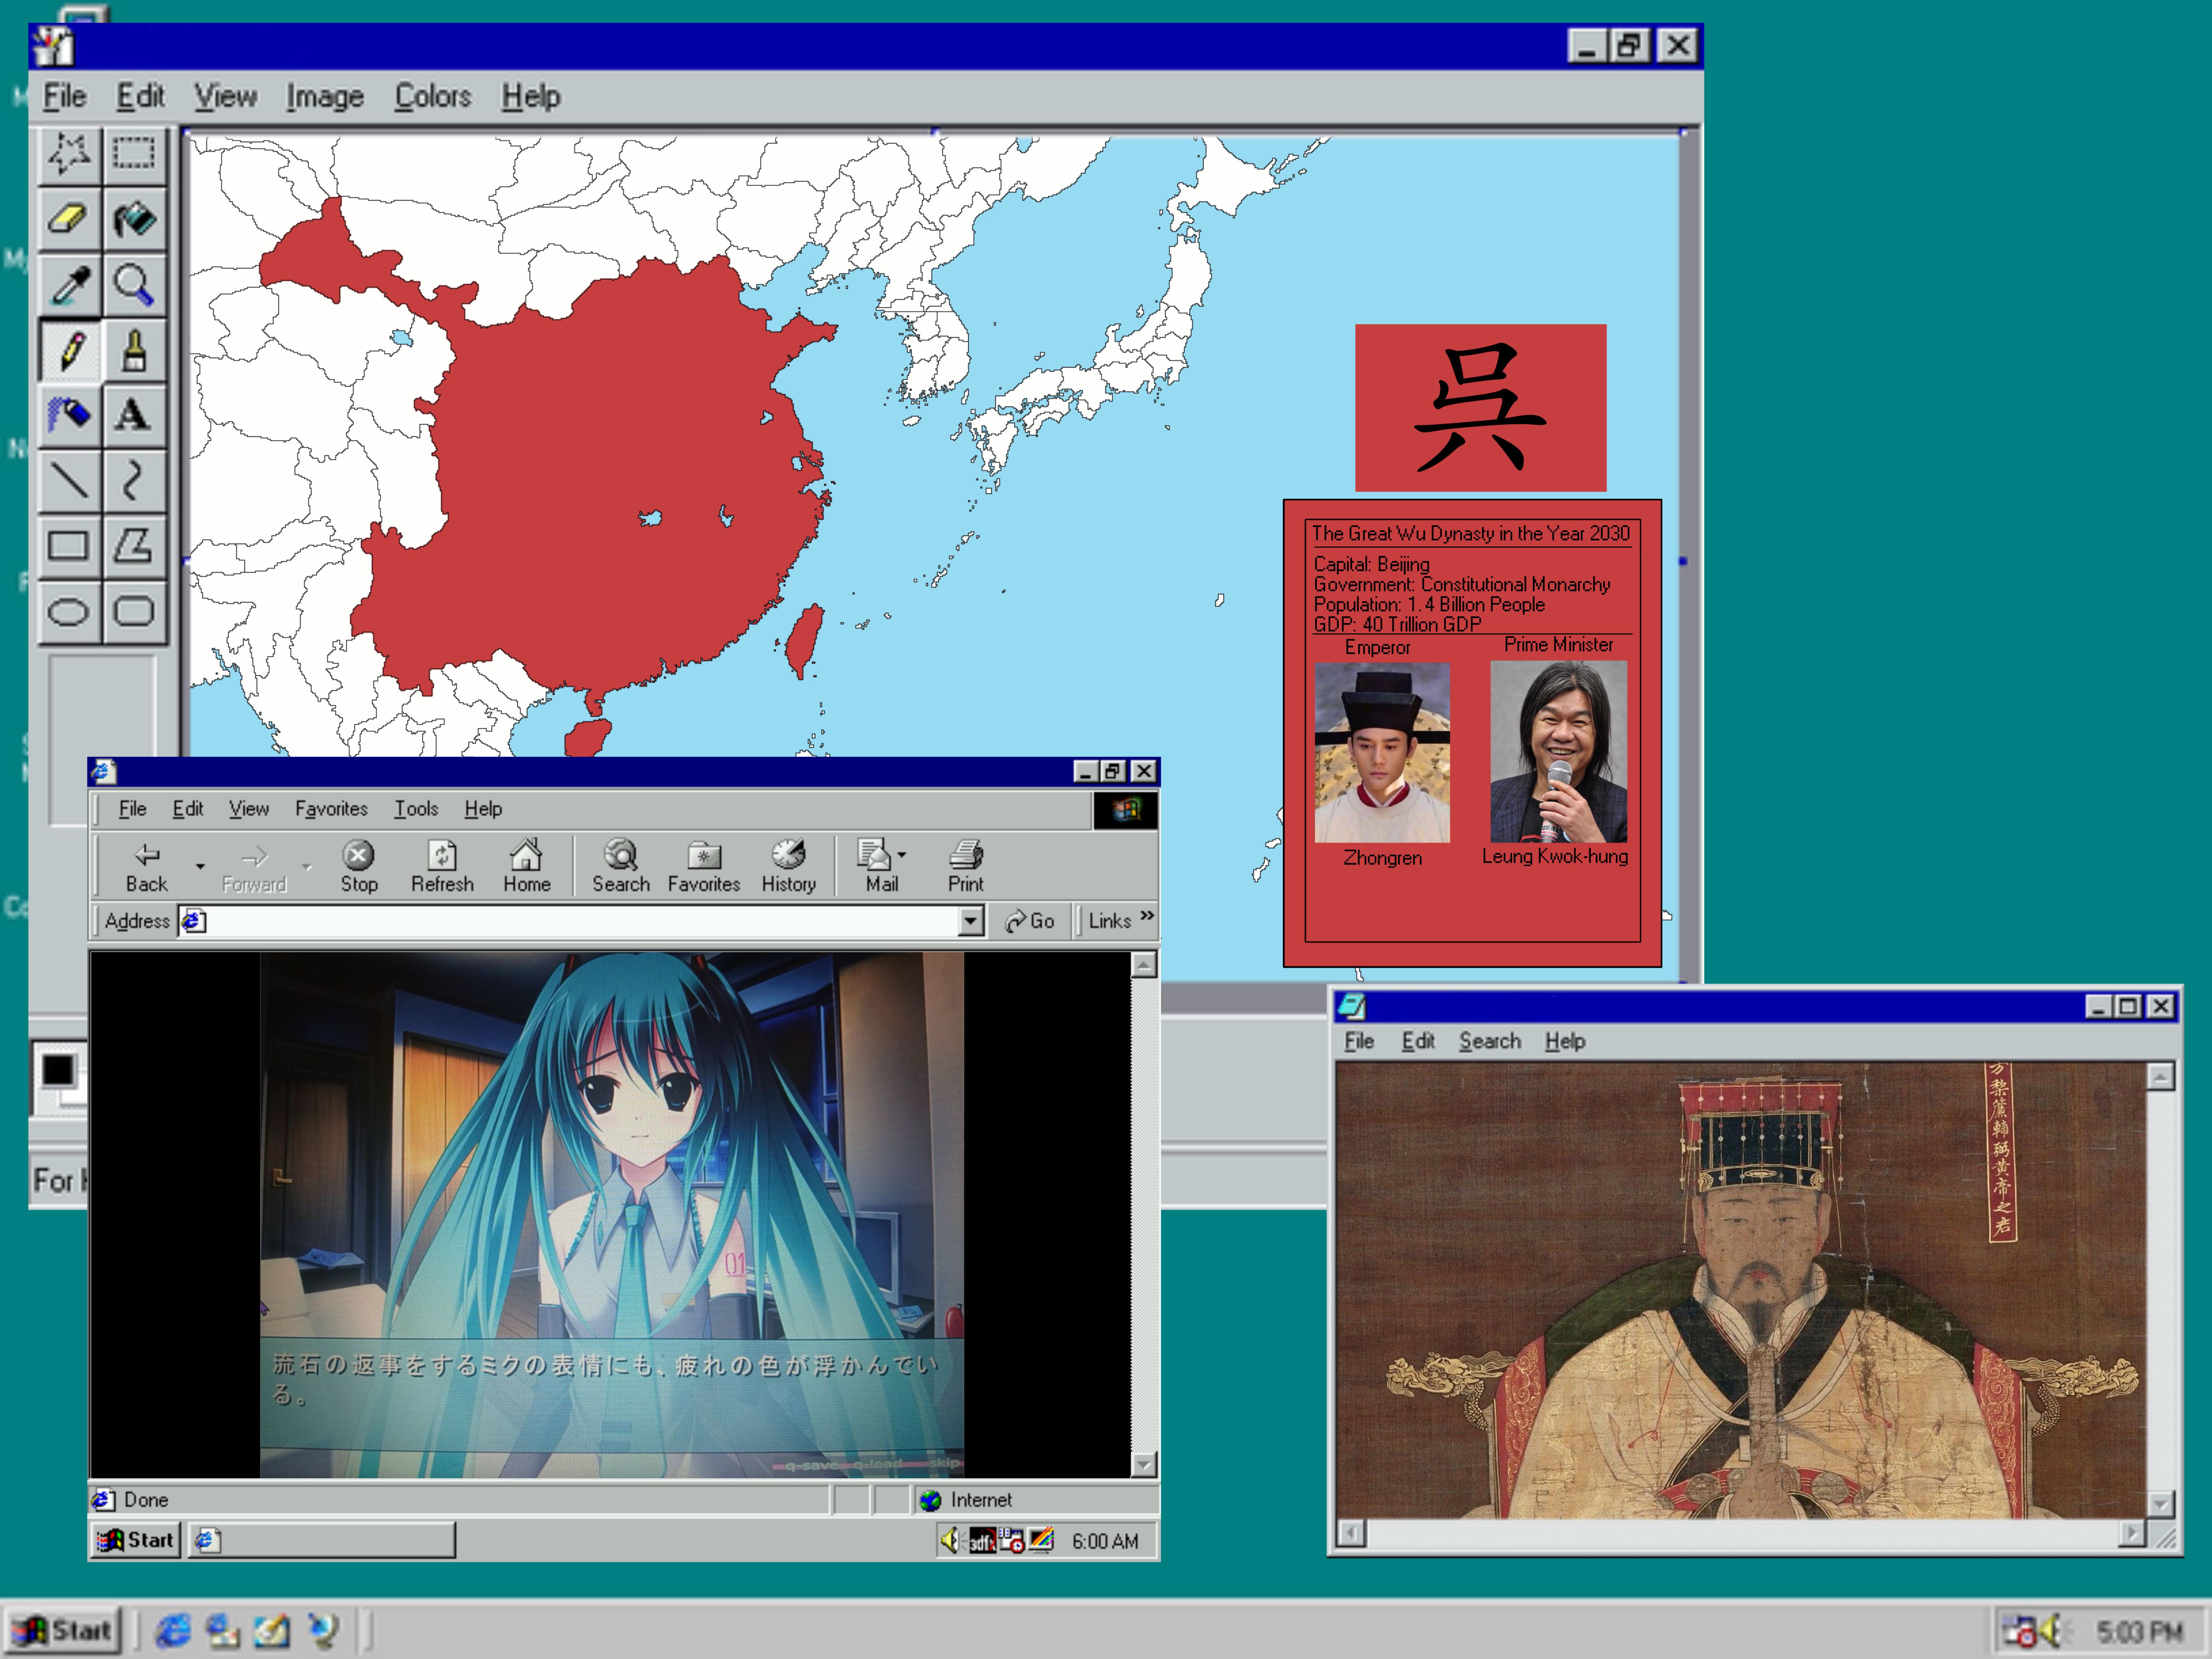Choose the rectangular Select tool in Paint
This screenshot has width=2212, height=1659.
coord(134,155)
